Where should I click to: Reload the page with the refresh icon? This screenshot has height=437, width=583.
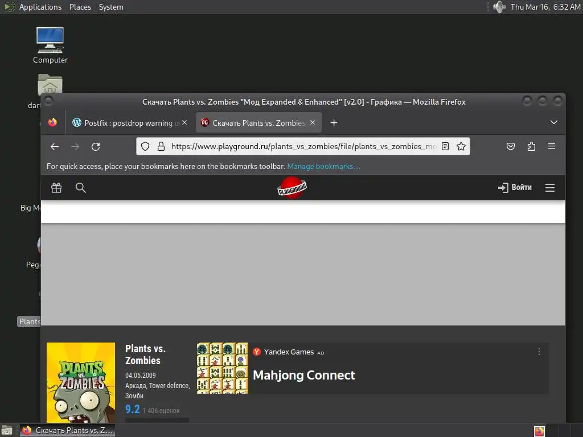pyautogui.click(x=96, y=147)
